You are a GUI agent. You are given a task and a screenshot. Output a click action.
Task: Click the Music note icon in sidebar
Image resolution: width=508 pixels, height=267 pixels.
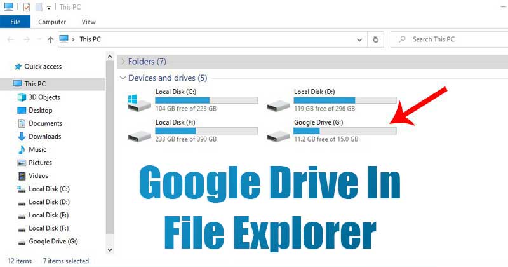(22, 149)
